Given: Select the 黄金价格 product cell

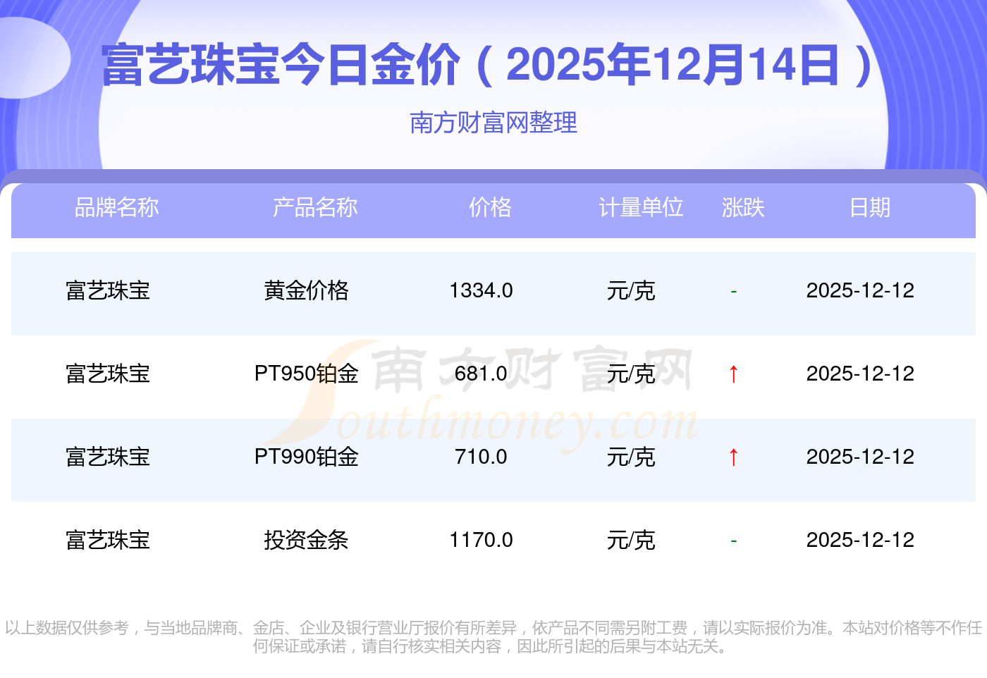Looking at the screenshot, I should point(307,290).
